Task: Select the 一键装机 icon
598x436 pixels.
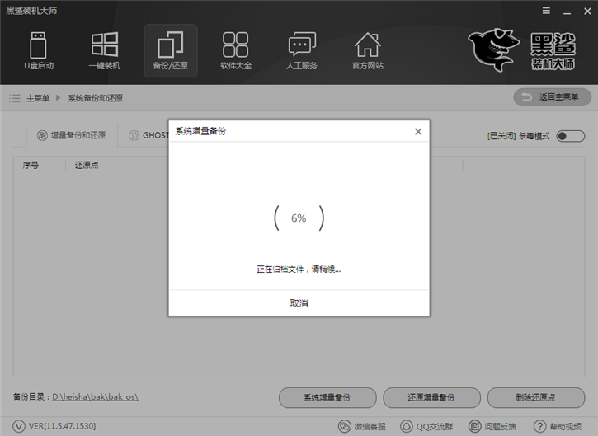Action: pyautogui.click(x=104, y=49)
